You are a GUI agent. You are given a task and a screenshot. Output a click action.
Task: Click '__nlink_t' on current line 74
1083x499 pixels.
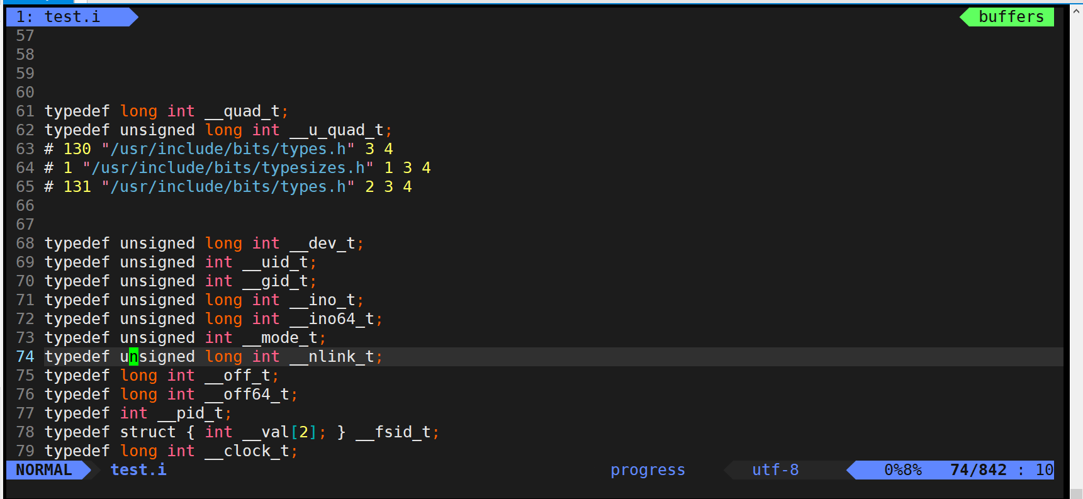click(332, 357)
